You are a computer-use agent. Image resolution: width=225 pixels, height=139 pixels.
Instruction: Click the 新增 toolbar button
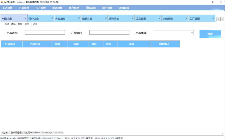(7, 24)
